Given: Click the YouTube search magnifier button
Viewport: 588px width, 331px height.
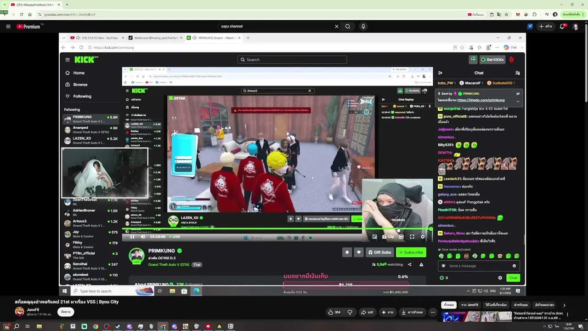Looking at the screenshot, I should [x=348, y=27].
